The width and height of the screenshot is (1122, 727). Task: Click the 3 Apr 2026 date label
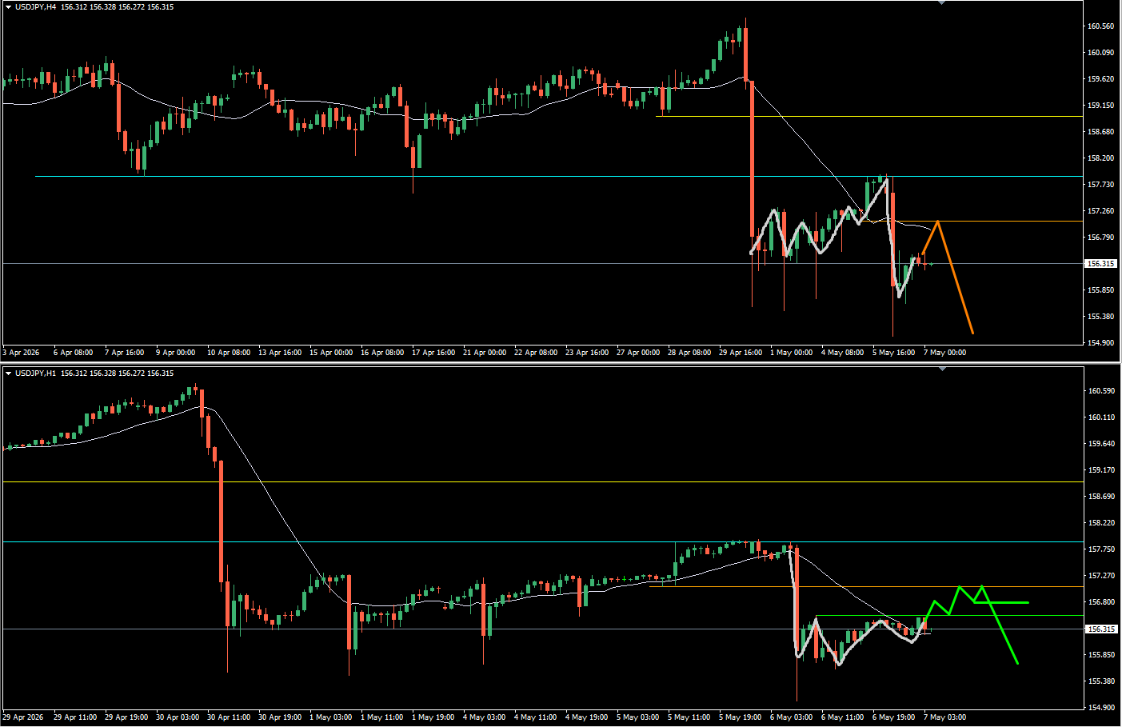(x=21, y=352)
